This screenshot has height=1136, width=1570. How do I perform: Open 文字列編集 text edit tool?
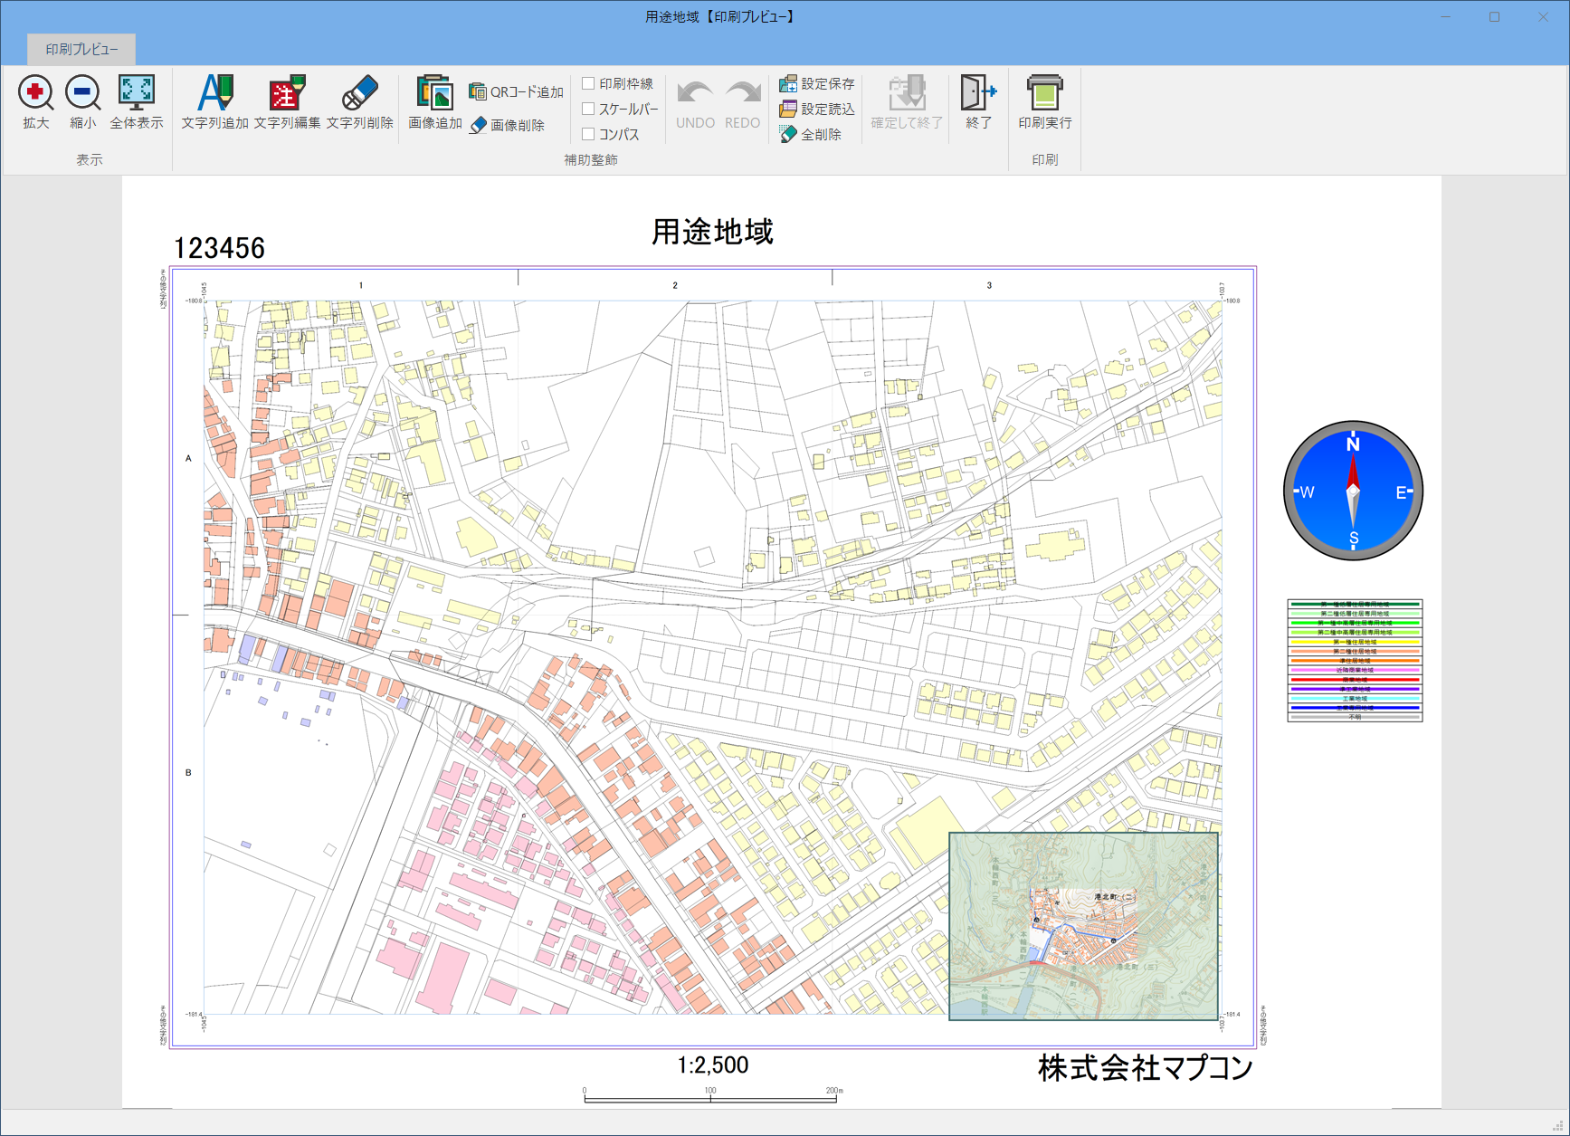click(287, 93)
